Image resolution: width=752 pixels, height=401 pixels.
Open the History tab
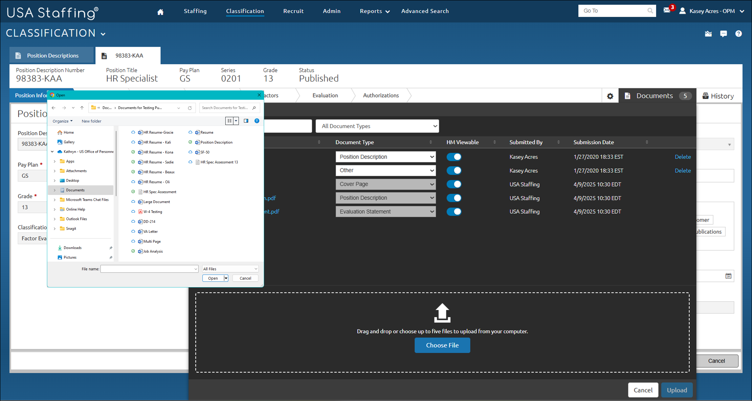pyautogui.click(x=718, y=96)
